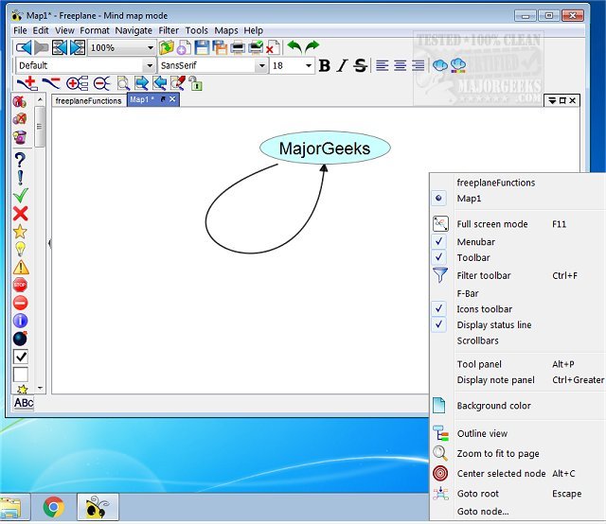Switch to freeplaneFunctions tab
606x524 pixels.
pos(88,101)
